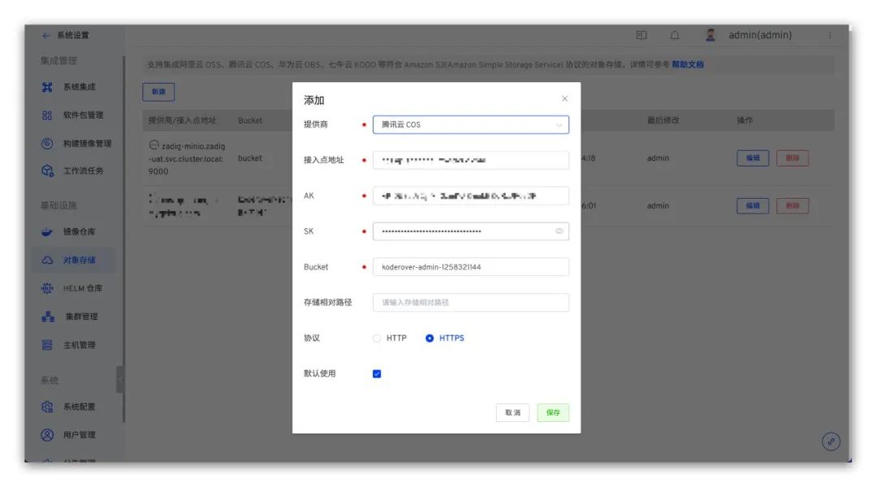The width and height of the screenshot is (877, 487).
Task: Click the minio provider icon in first row
Action: point(153,145)
